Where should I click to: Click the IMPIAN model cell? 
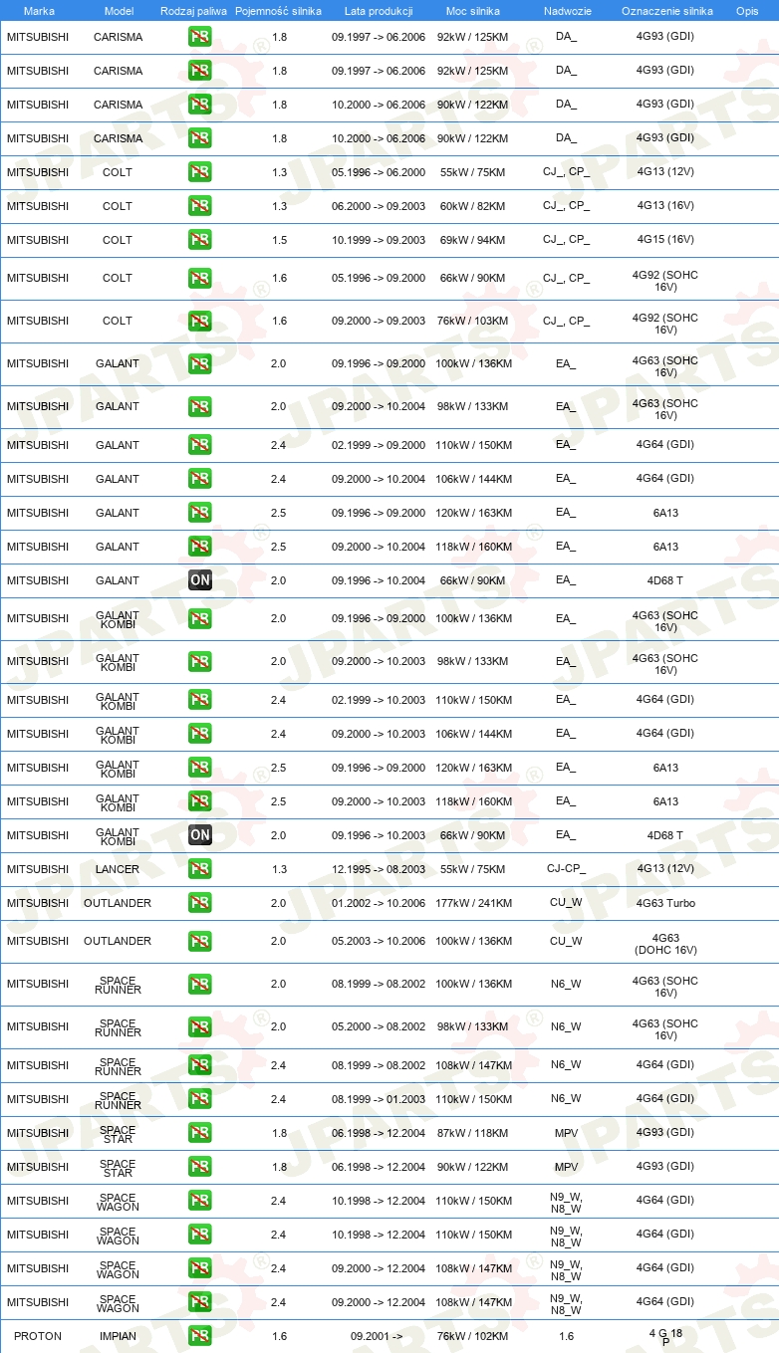pos(118,1336)
